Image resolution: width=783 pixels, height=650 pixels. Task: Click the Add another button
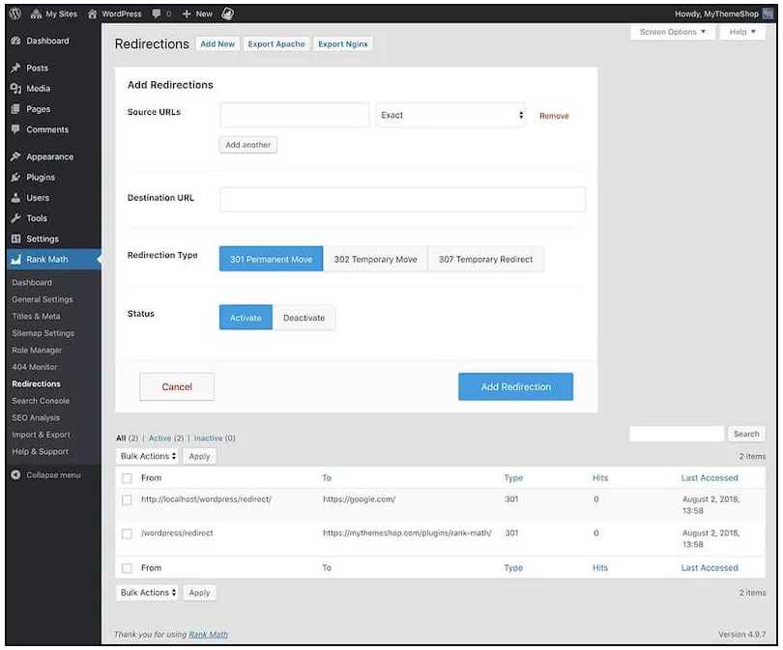248,145
